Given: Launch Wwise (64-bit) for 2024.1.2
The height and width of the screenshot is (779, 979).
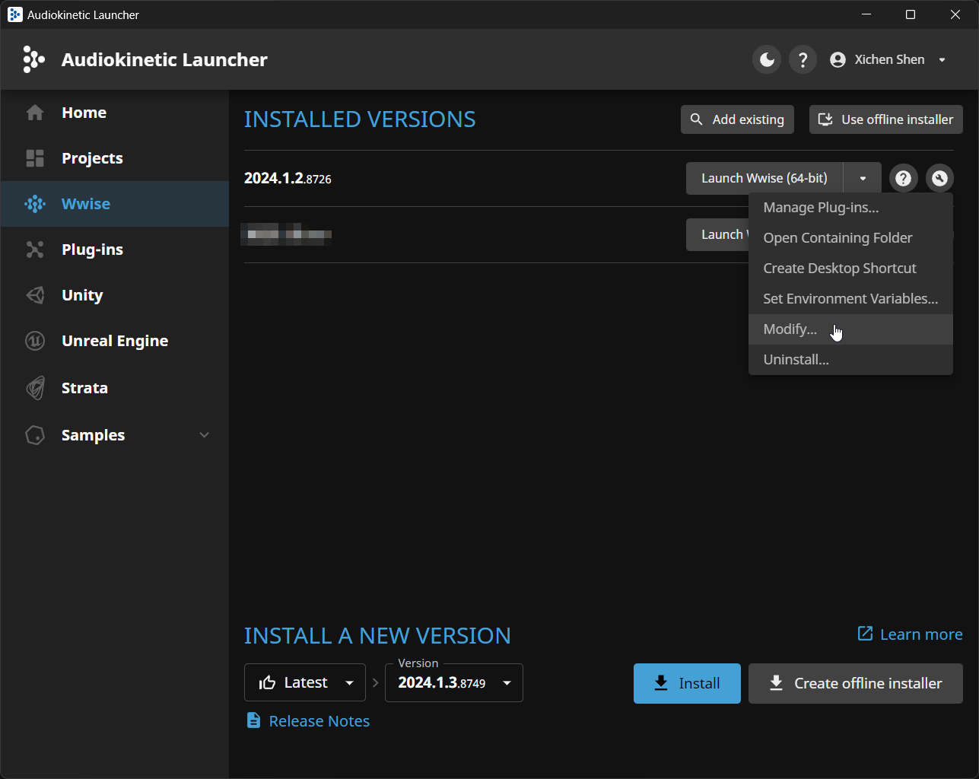Looking at the screenshot, I should click(x=764, y=178).
